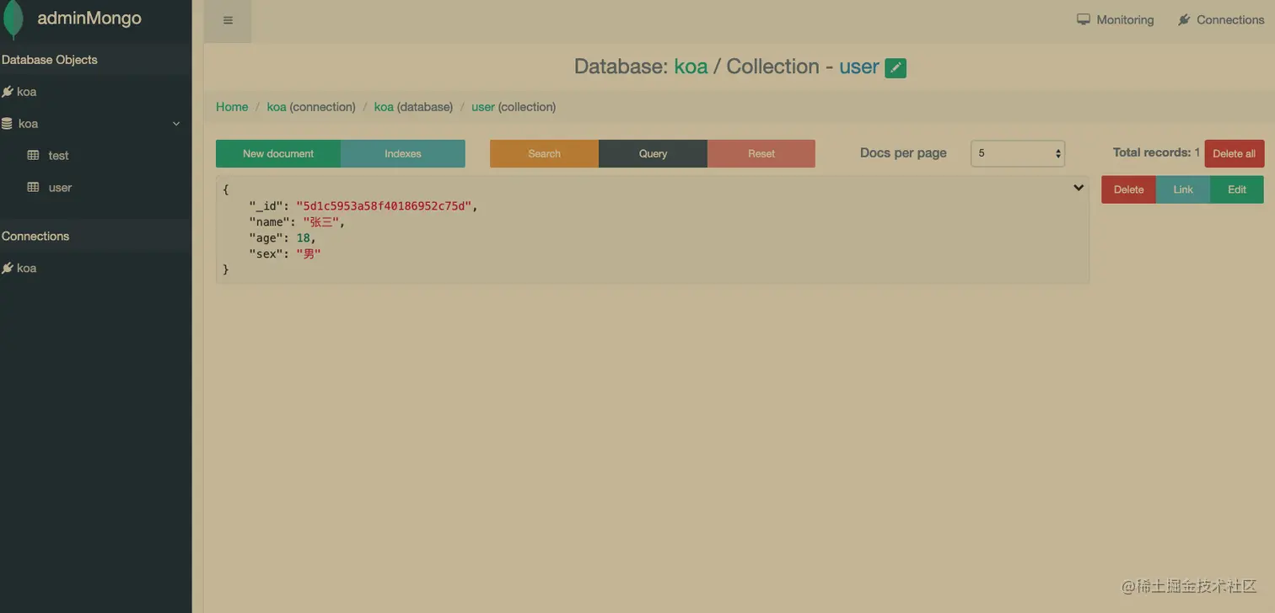Delete the 张三 document
Image resolution: width=1275 pixels, height=613 pixels.
pyautogui.click(x=1128, y=189)
